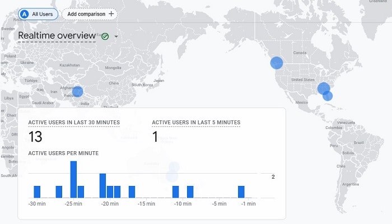
Task: Click the plus icon in Add comparison
Action: pyautogui.click(x=111, y=14)
